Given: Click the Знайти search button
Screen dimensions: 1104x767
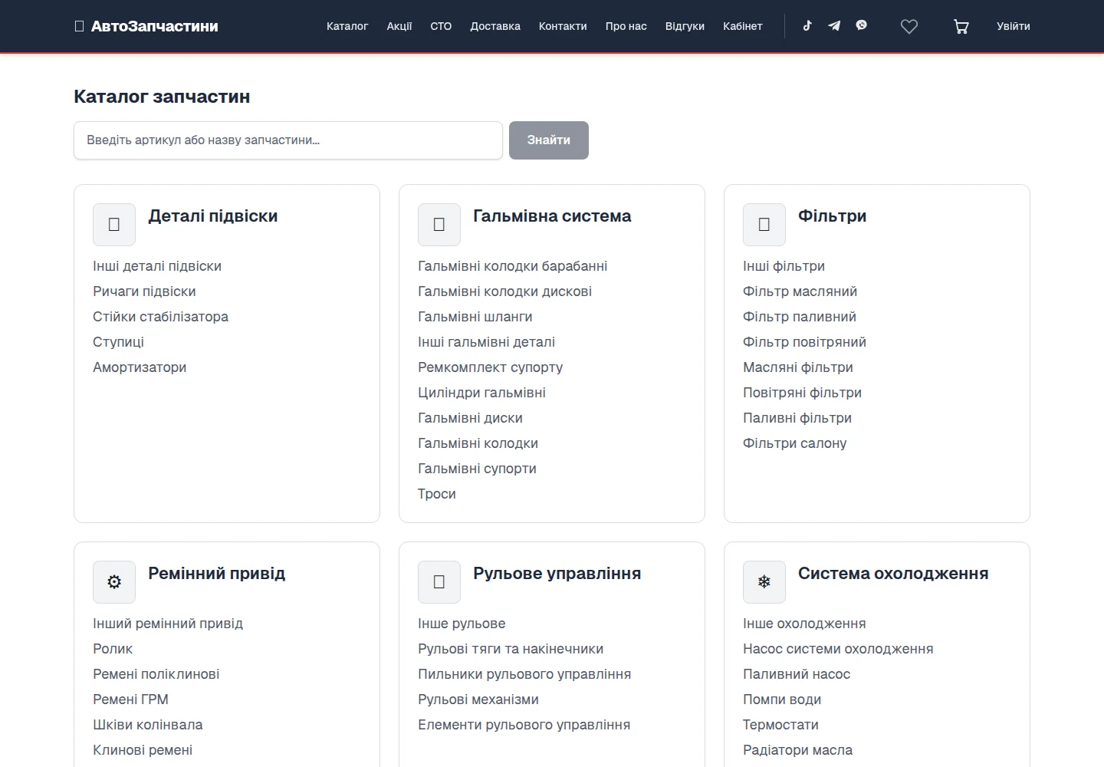Looking at the screenshot, I should pyautogui.click(x=549, y=140).
